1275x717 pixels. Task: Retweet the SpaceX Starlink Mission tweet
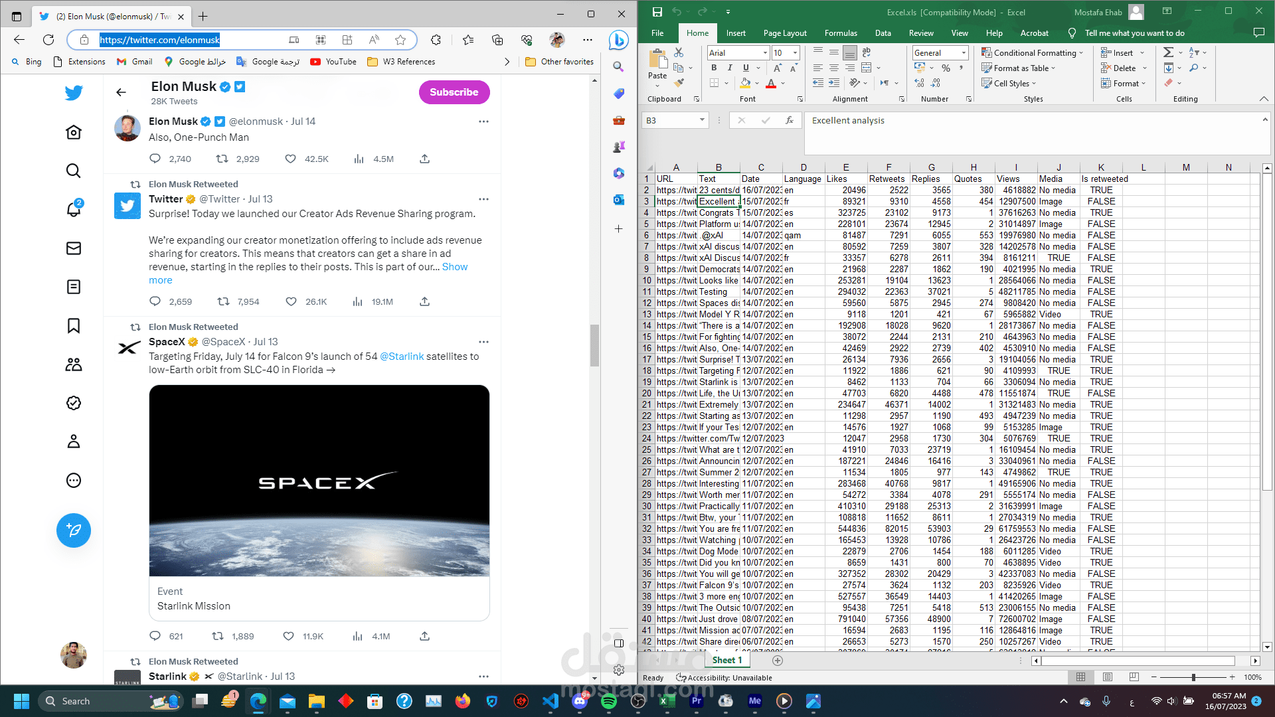pos(218,636)
